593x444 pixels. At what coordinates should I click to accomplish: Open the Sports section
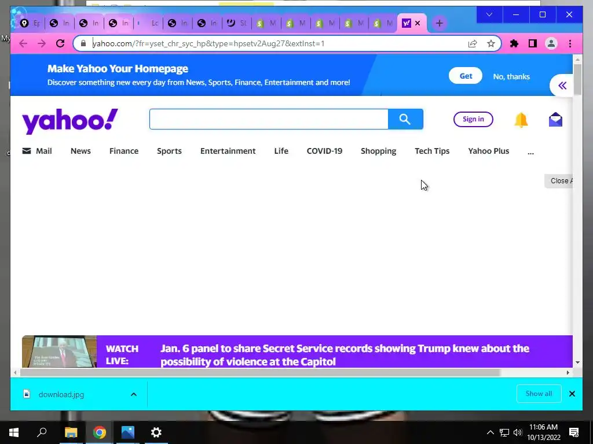click(169, 151)
